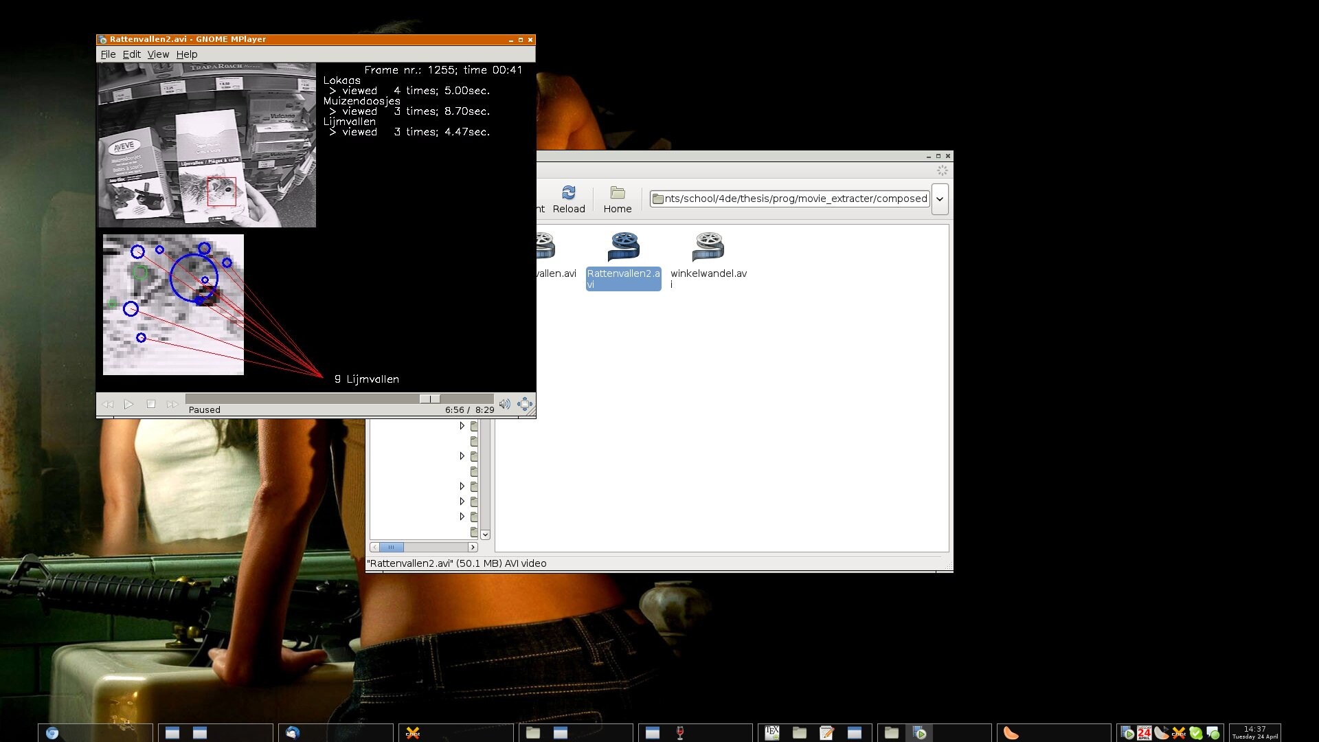Select the Rattenvallen2.avi file icon
Screen dimensions: 1319x742
624,247
